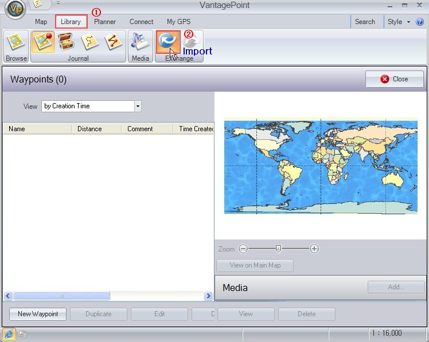Switch to the Map tab
This screenshot has width=429, height=342.
pyautogui.click(x=41, y=22)
